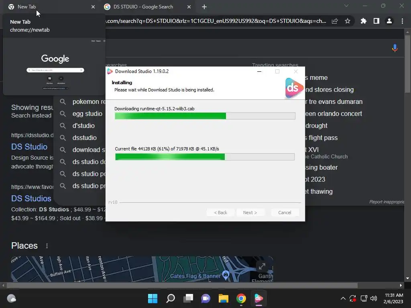Open the Chrome extensions puzzle icon

363,21
